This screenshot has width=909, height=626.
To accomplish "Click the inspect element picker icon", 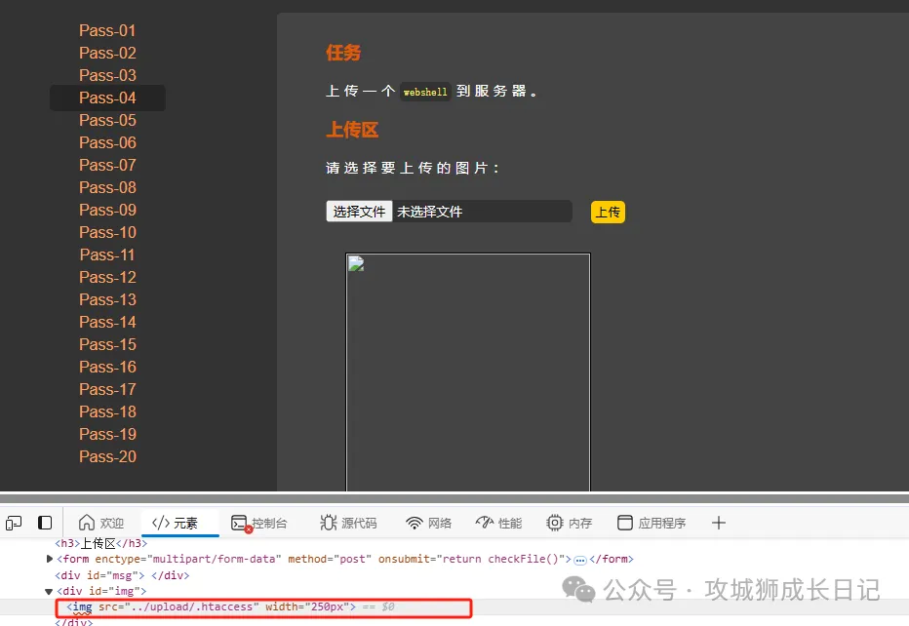I will tap(14, 523).
